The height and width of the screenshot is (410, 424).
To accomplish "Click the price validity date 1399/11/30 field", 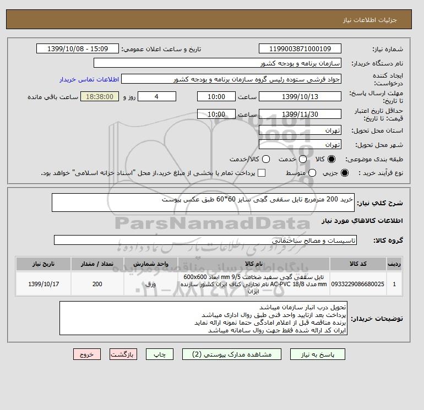I will [300, 114].
